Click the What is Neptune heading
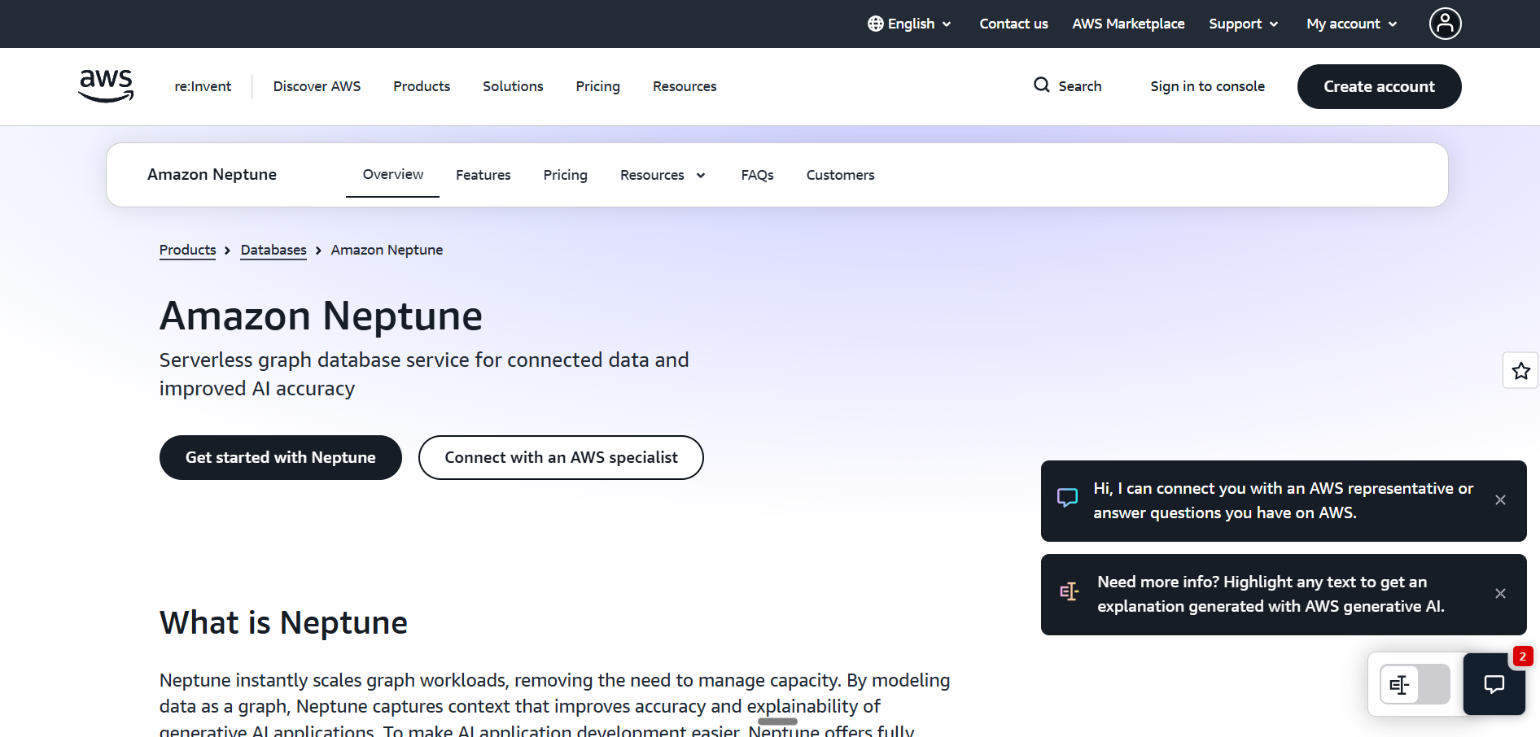 (x=283, y=622)
